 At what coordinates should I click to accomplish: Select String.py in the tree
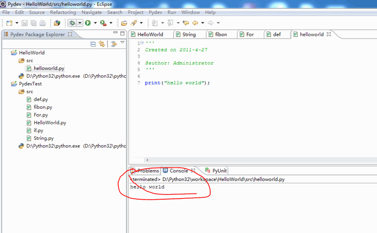(x=44, y=138)
